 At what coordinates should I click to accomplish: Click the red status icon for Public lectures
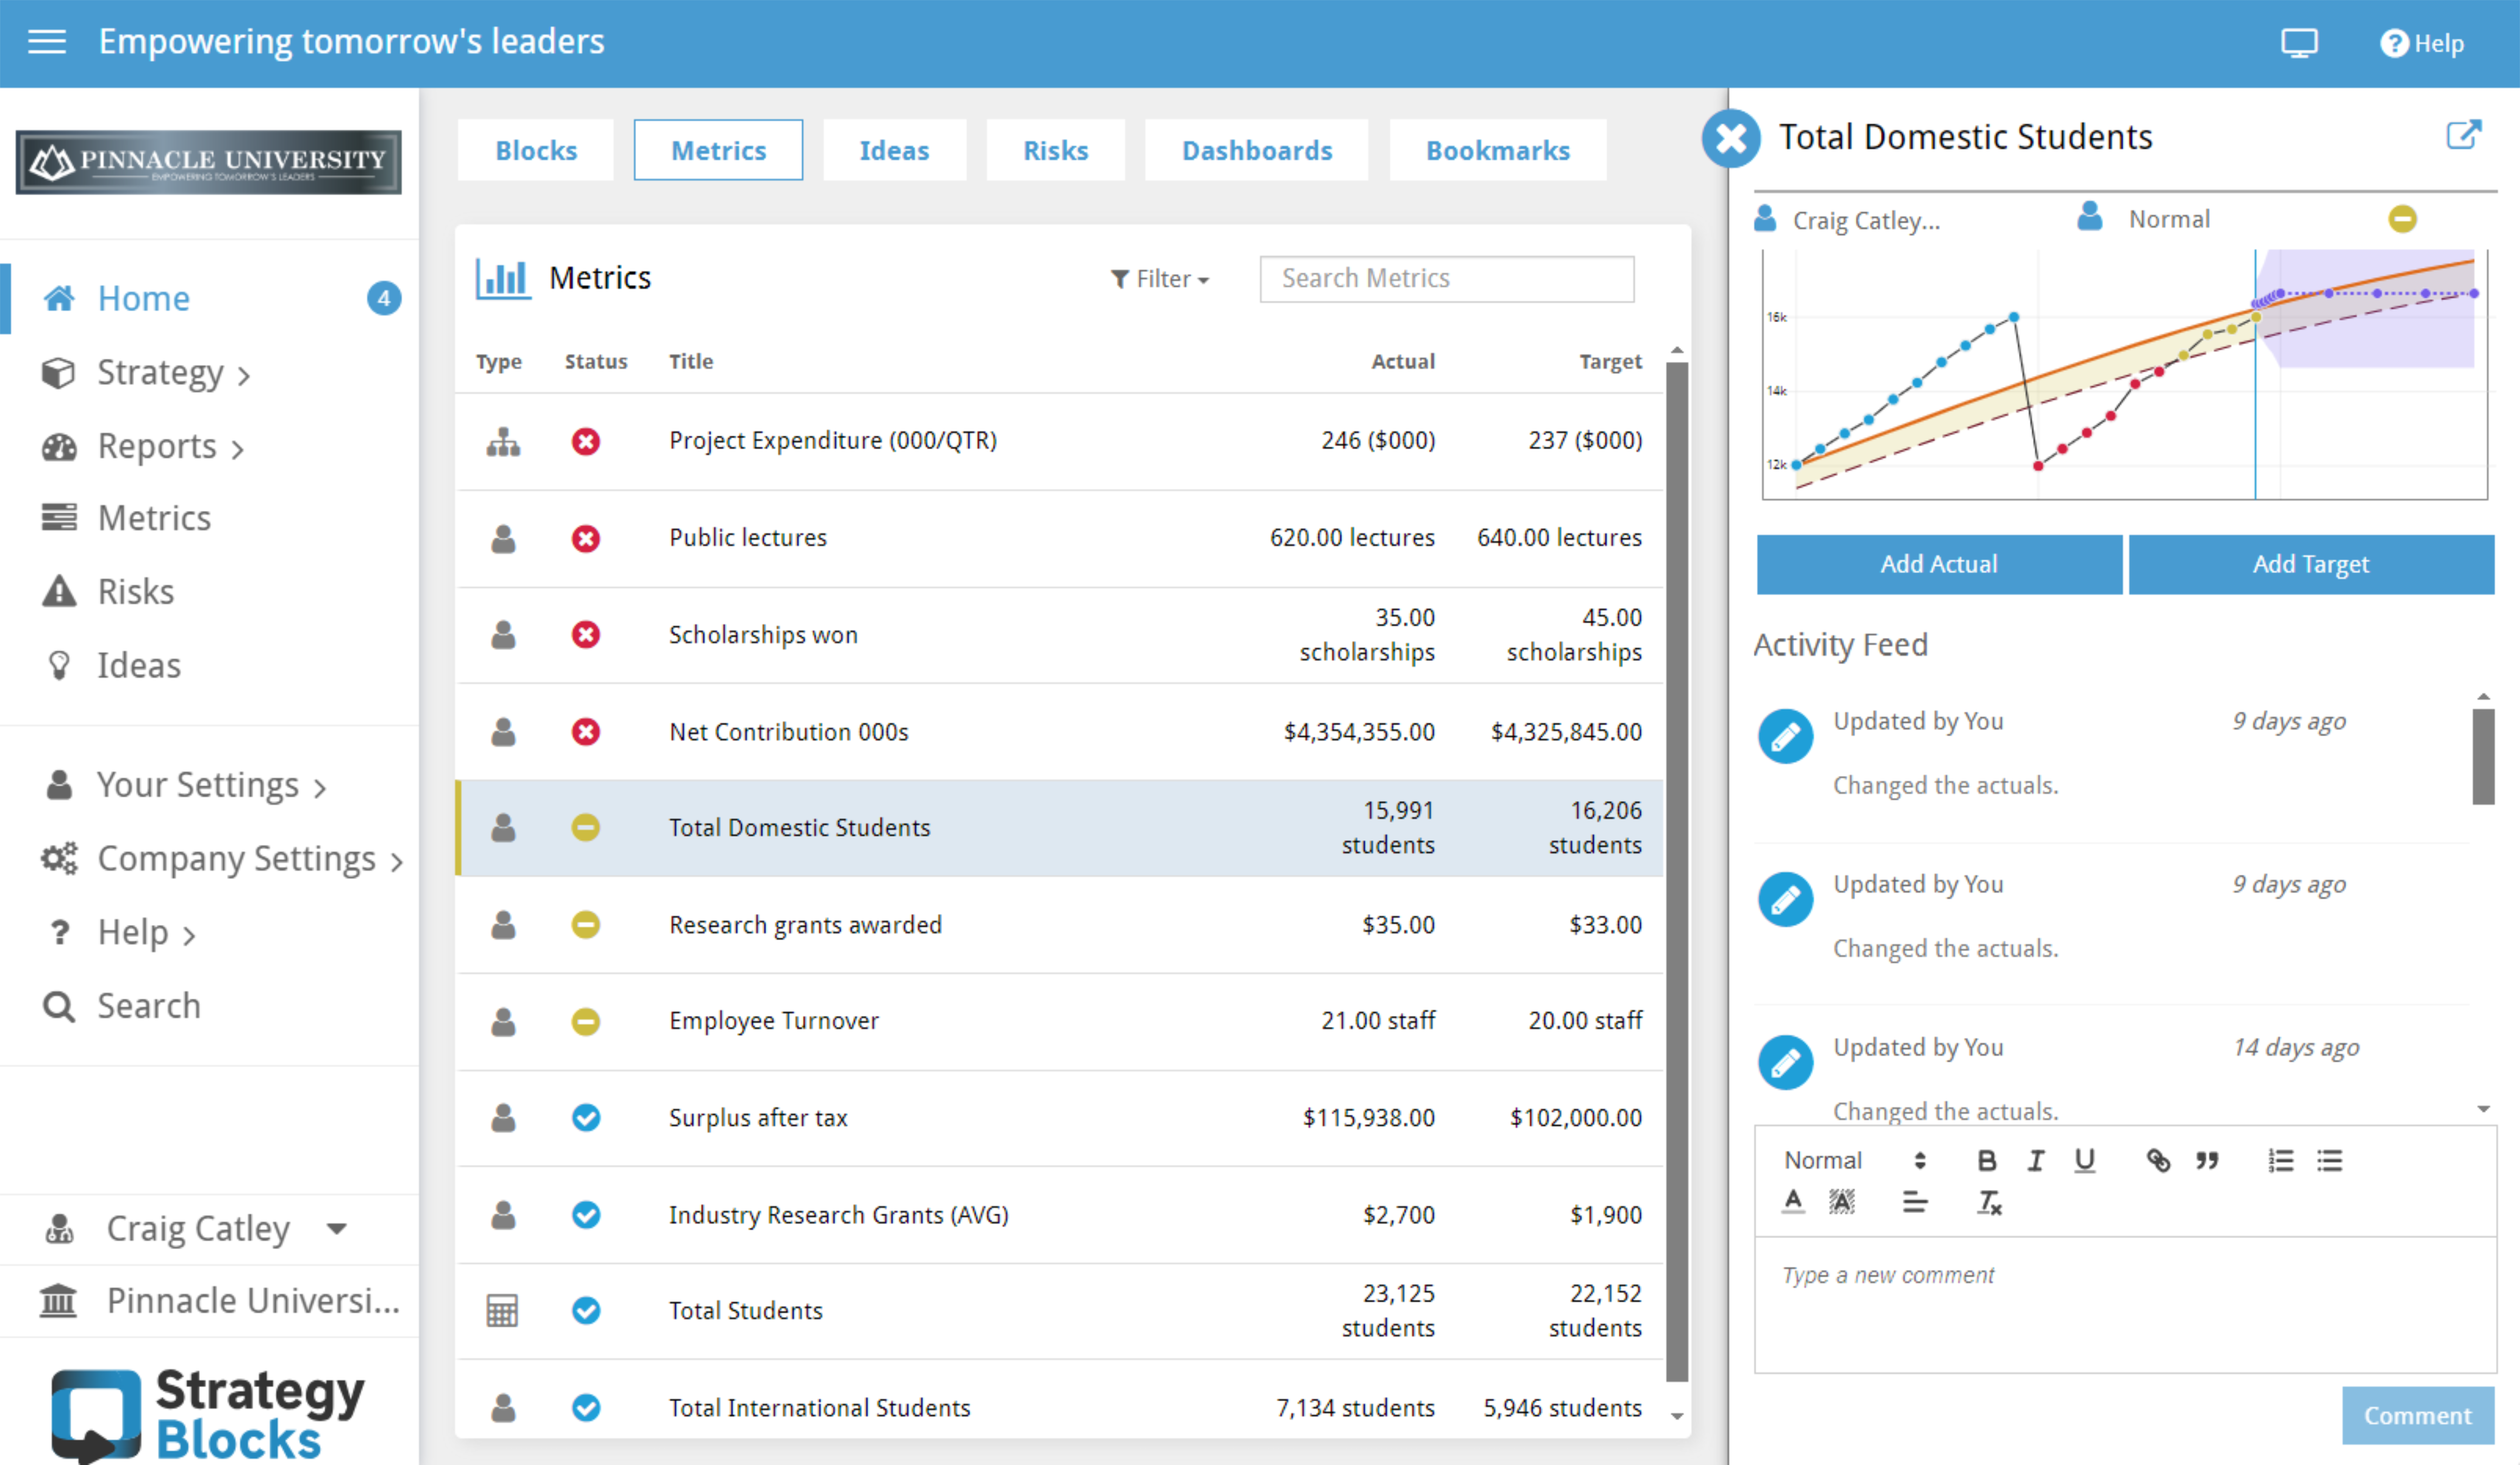click(586, 539)
